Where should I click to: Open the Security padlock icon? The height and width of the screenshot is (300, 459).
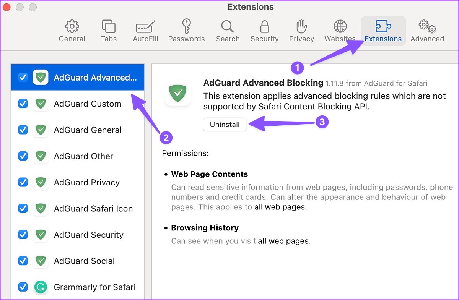click(x=264, y=27)
